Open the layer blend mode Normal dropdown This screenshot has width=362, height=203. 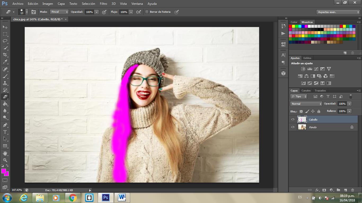(306, 104)
